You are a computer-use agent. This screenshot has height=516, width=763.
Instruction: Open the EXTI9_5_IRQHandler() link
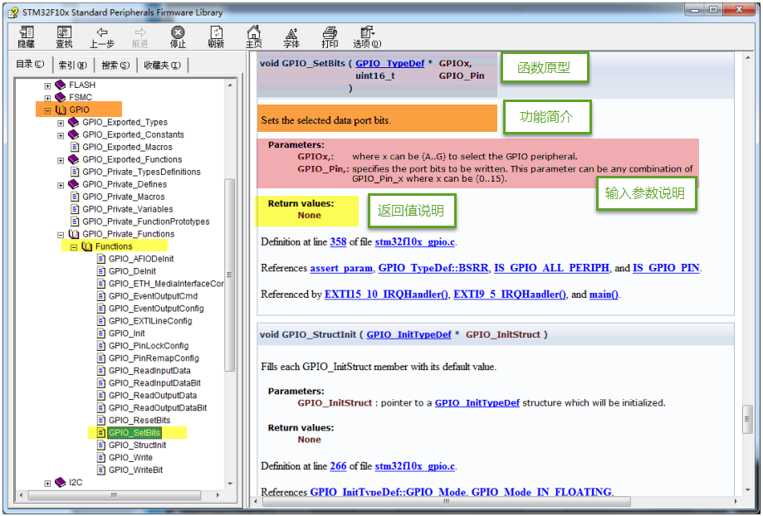point(510,295)
